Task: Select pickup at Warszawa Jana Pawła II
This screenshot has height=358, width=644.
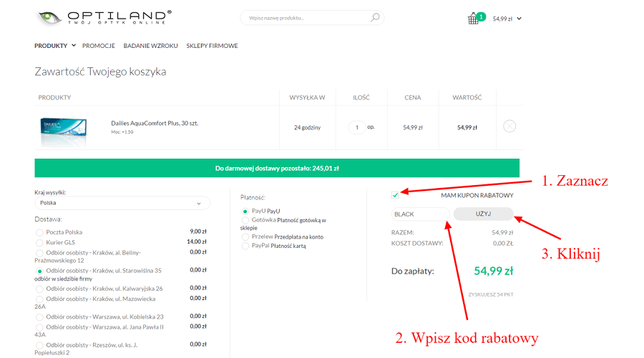Action: tap(39, 328)
